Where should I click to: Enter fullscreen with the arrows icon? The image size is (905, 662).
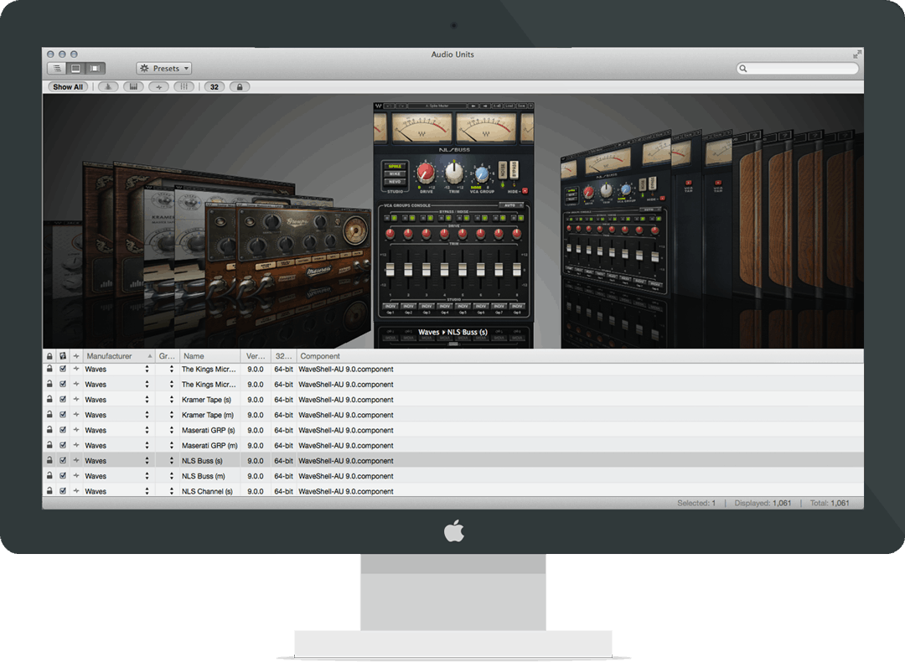[x=857, y=54]
